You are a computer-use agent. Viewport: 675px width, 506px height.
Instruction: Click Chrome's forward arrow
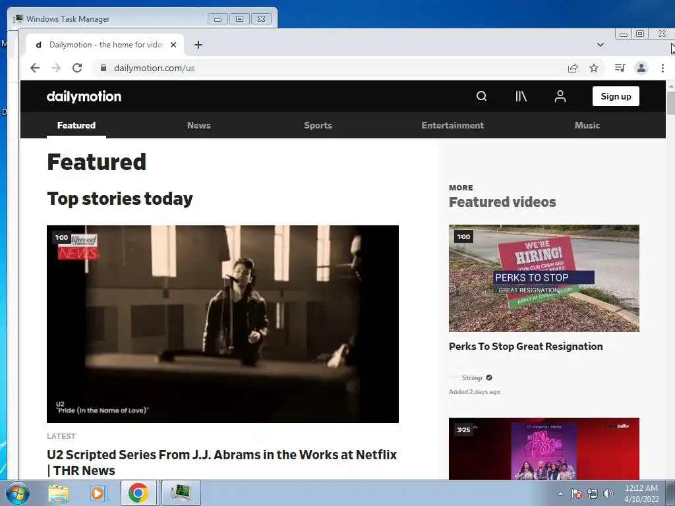(x=56, y=68)
